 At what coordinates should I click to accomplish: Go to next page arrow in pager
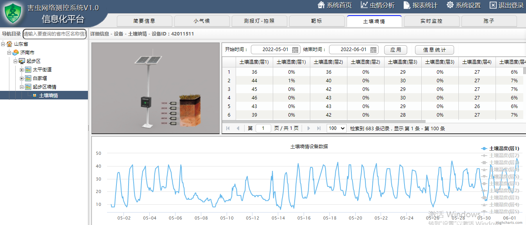(309, 128)
